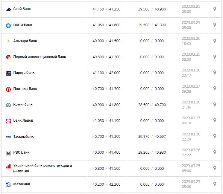The height and width of the screenshot is (194, 223).
Task: Click the Коминбанк bank name
Action: [23, 105]
